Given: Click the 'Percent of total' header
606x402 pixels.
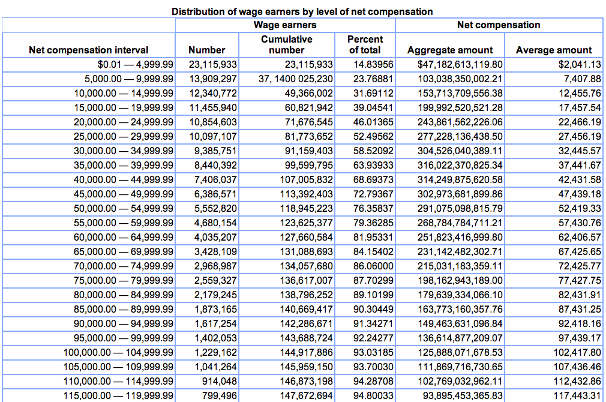Looking at the screenshot, I should (365, 44).
